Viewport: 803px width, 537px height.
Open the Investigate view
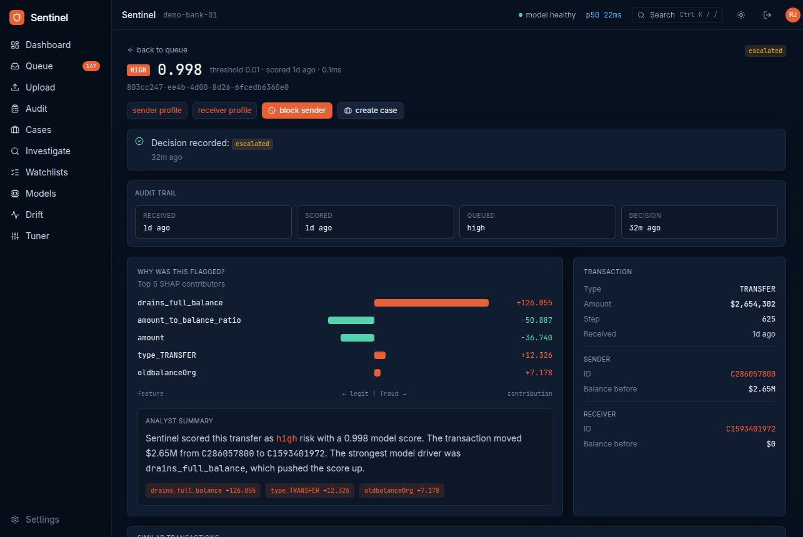48,151
